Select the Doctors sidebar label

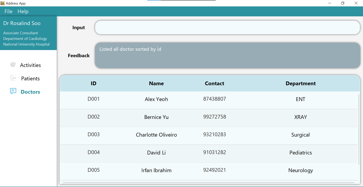click(x=30, y=92)
